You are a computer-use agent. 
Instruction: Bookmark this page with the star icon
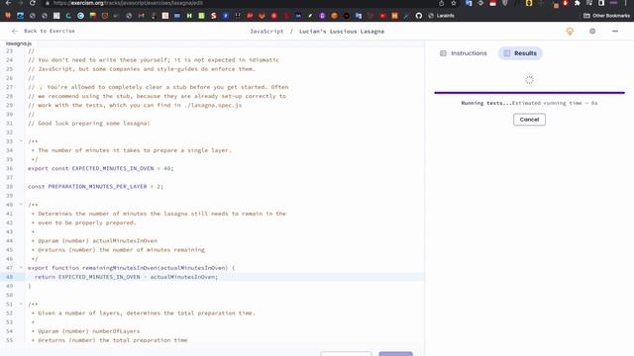click(x=454, y=3)
